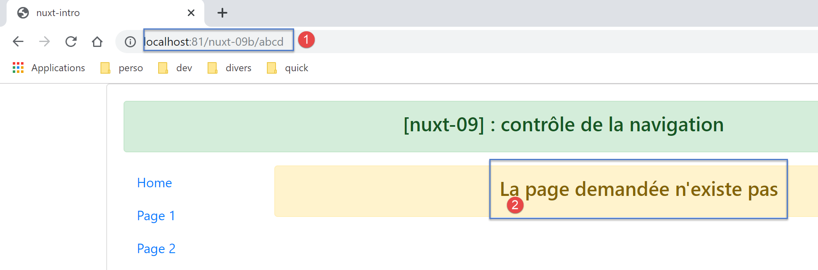Viewport: 818px width, 270px height.
Task: Go to the browser home page
Action: click(x=97, y=42)
